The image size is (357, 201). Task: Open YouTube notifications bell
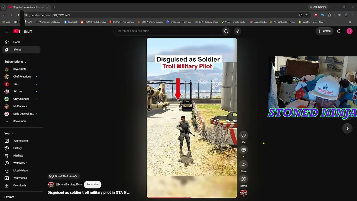click(x=339, y=31)
